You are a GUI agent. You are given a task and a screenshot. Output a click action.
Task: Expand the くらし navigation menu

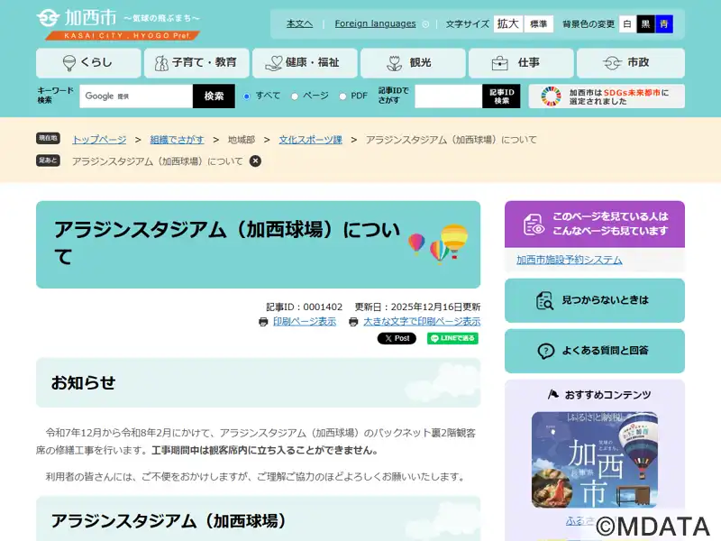pos(88,63)
